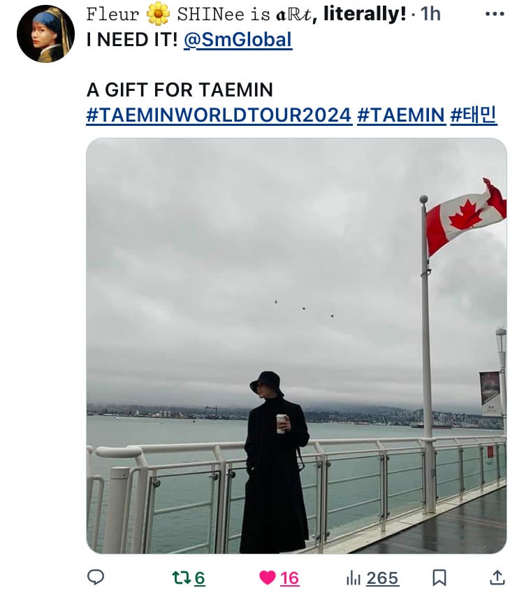
Task: Click the display name "Fleur SHINee is aRt"
Action: pyautogui.click(x=246, y=14)
